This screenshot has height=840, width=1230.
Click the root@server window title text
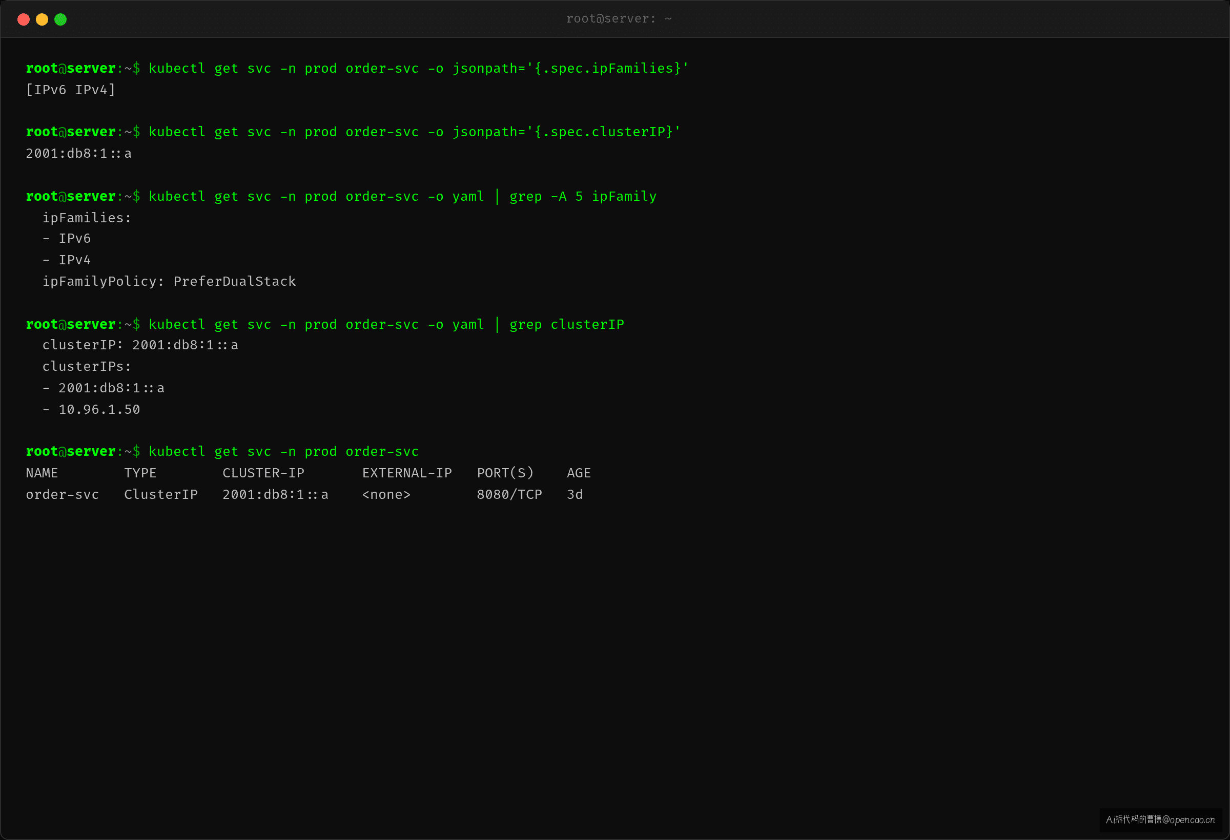point(619,19)
